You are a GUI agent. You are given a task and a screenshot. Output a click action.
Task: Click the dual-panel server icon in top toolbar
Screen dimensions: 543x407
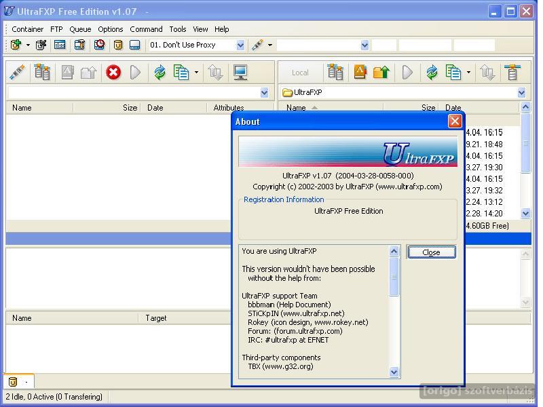(79, 45)
